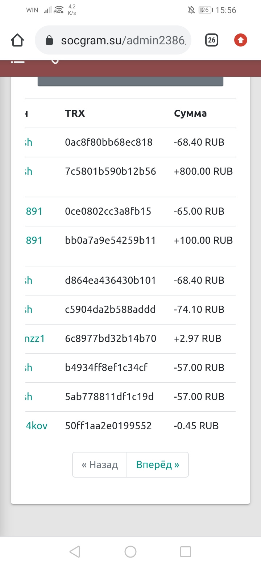261x567 pixels.
Task: Tap the browser home icon
Action: [17, 40]
